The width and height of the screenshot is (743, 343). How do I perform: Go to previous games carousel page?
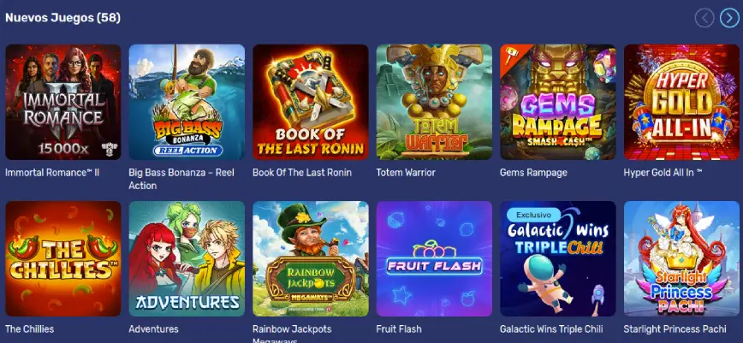click(704, 18)
